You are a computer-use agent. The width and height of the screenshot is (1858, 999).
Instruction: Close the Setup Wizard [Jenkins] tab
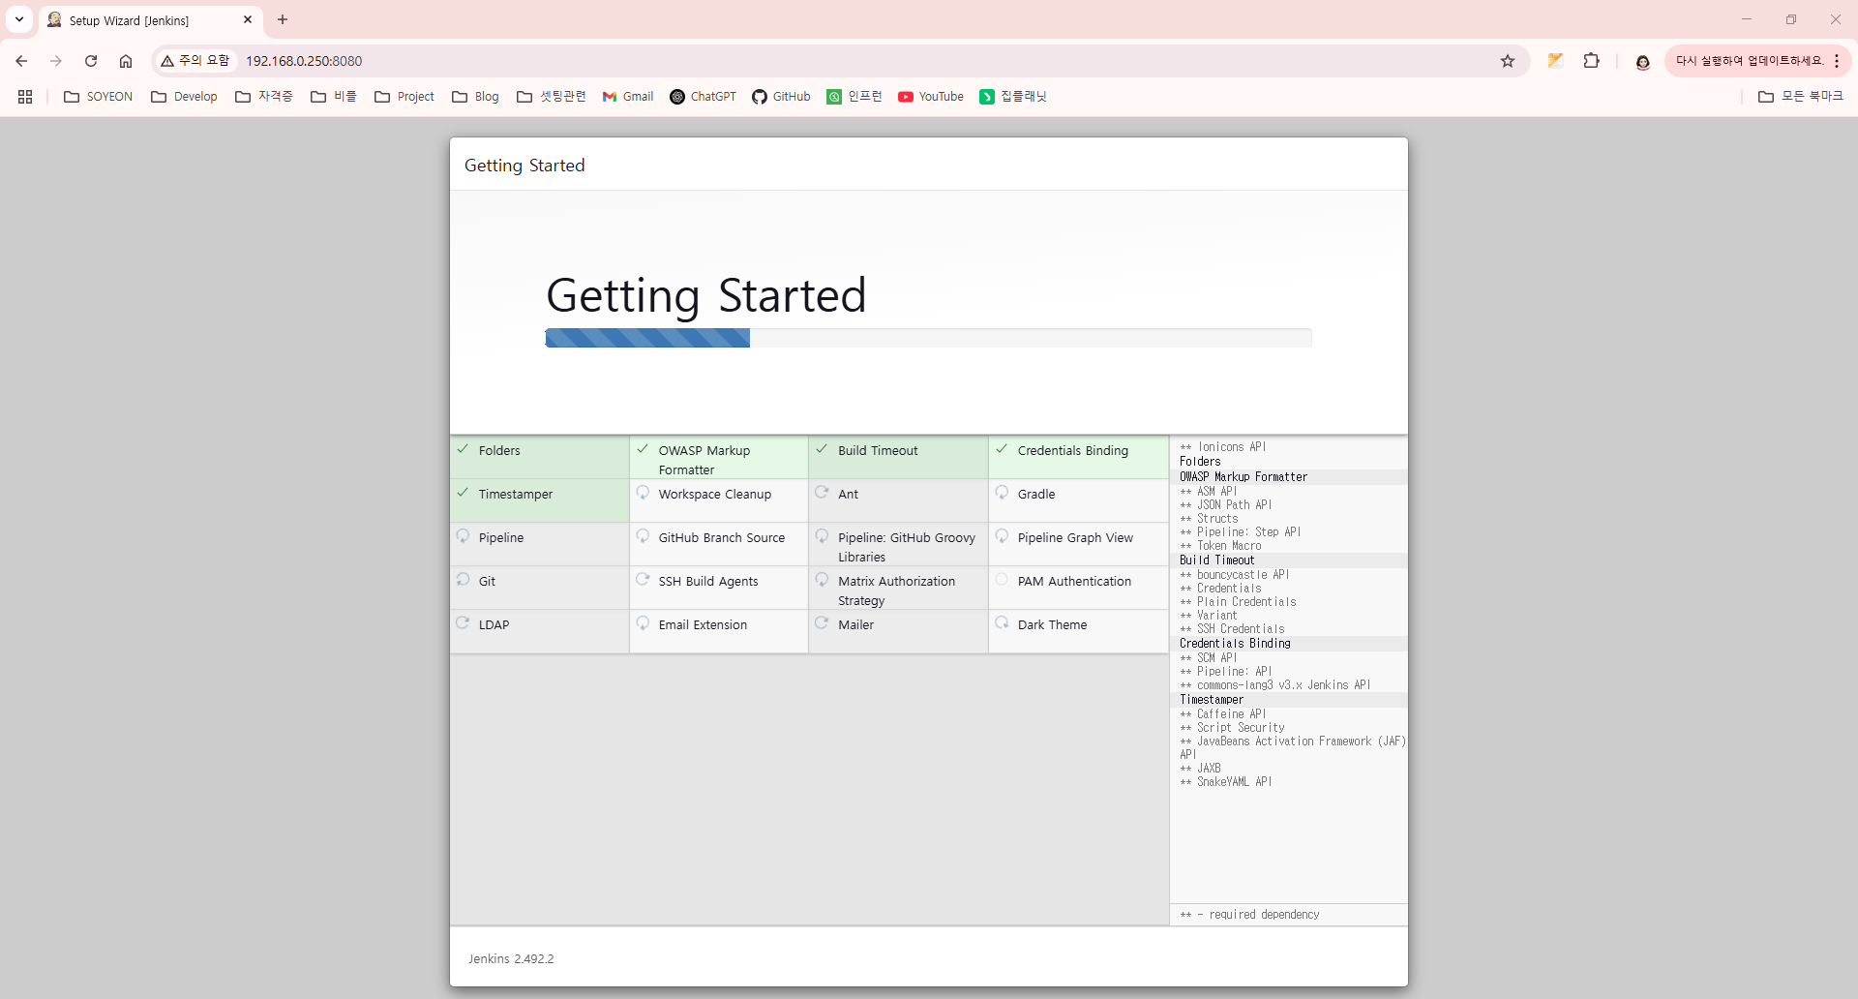[248, 19]
